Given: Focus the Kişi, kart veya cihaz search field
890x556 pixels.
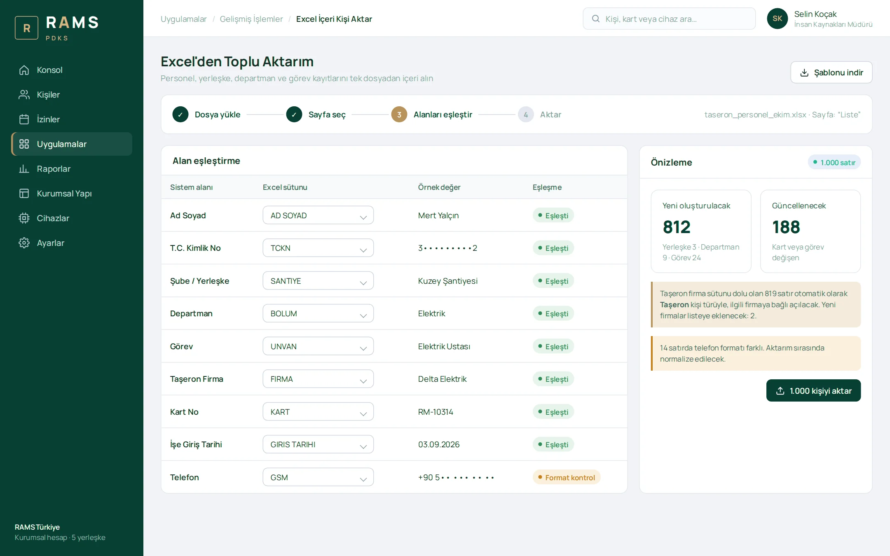Looking at the screenshot, I should (669, 19).
